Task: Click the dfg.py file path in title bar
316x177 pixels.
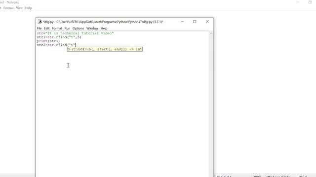Action: point(103,22)
